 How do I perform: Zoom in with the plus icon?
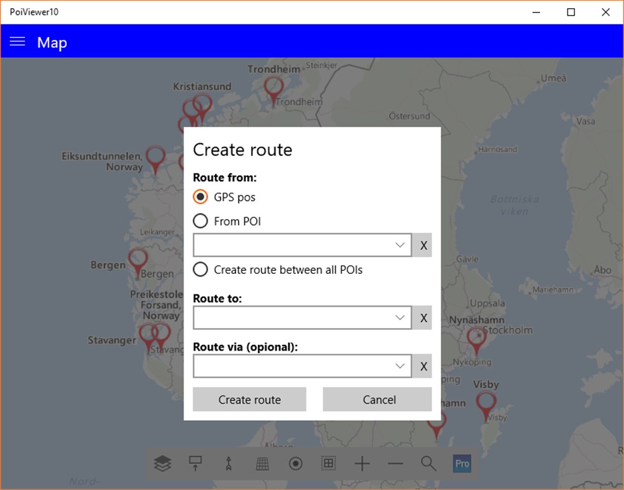click(362, 463)
